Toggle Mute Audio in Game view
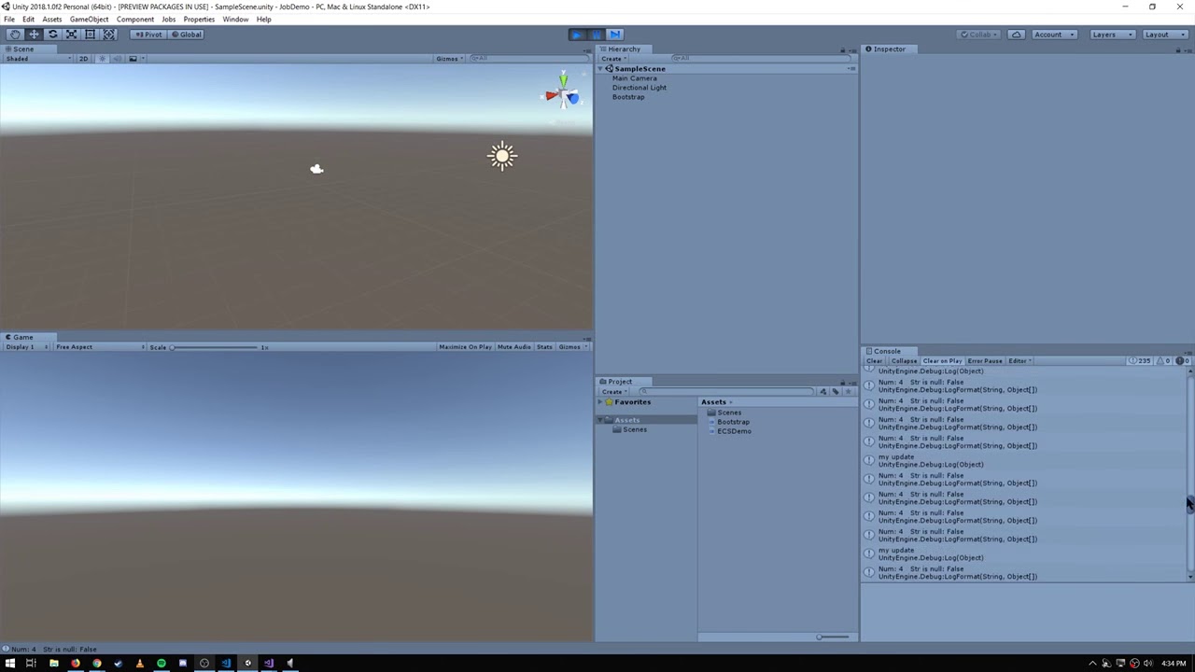This screenshot has width=1195, height=672. (x=513, y=347)
